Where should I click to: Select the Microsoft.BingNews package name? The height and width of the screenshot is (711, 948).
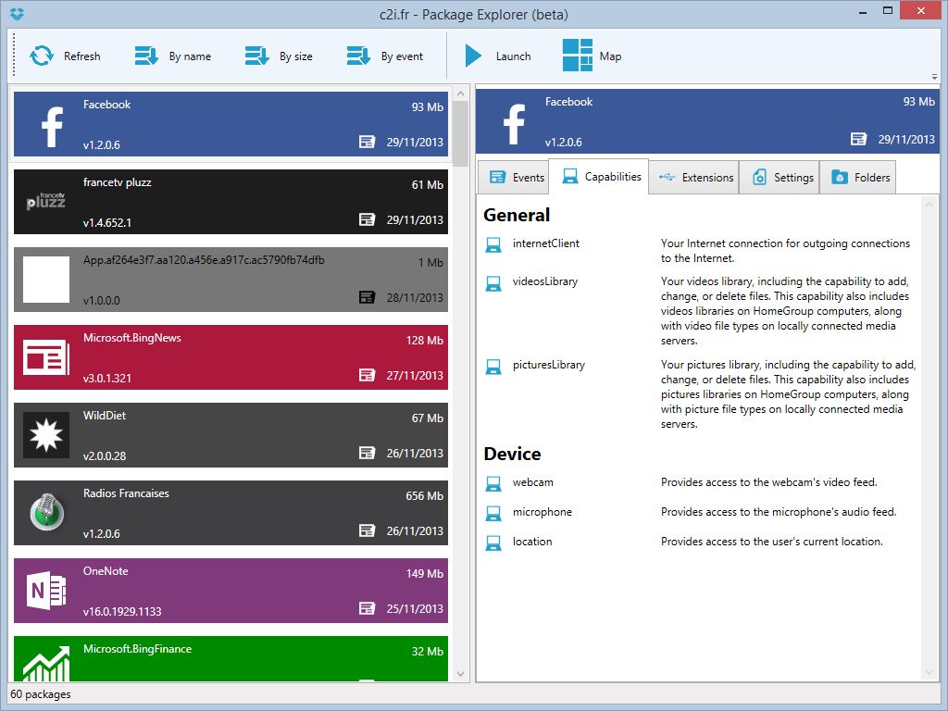[131, 337]
